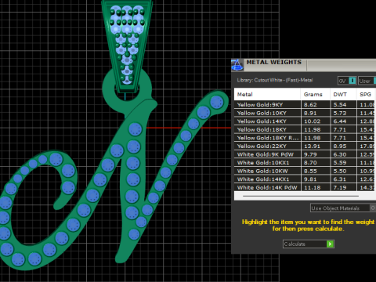Click the 5.73 DWT value

(340, 113)
